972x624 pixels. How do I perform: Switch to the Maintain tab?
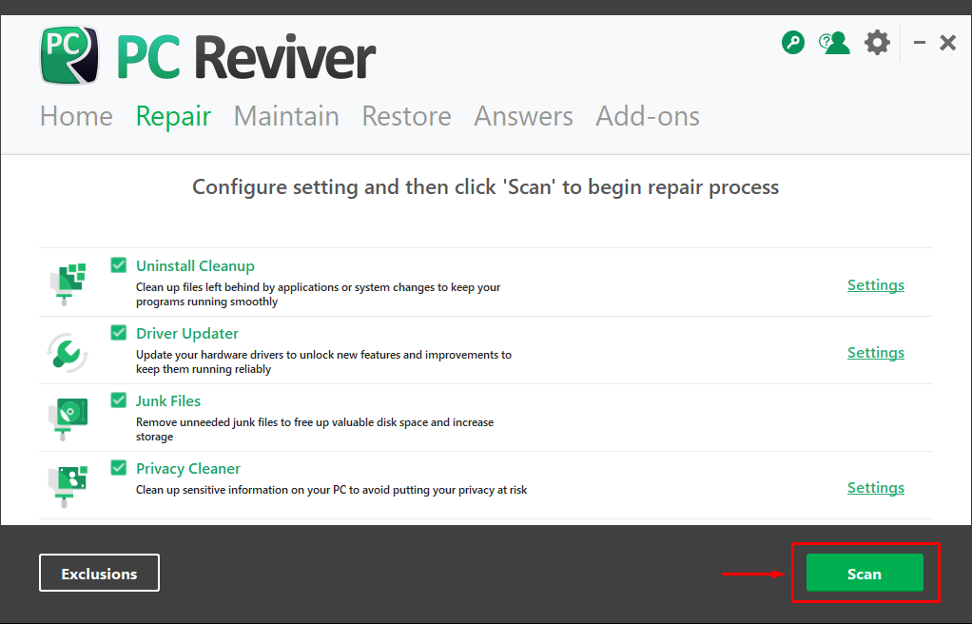(286, 116)
